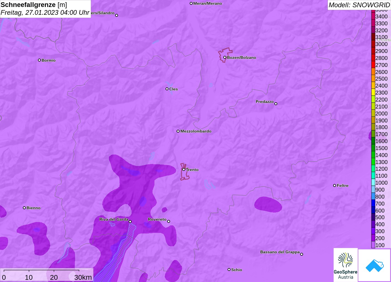Click the Meran/Merano location dot
The height and width of the screenshot is (282, 391).
pyautogui.click(x=191, y=4)
